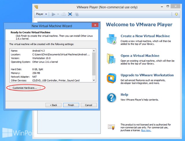
Task: Click the Upgrade to VMware Workstation icon
Action: click(112, 78)
